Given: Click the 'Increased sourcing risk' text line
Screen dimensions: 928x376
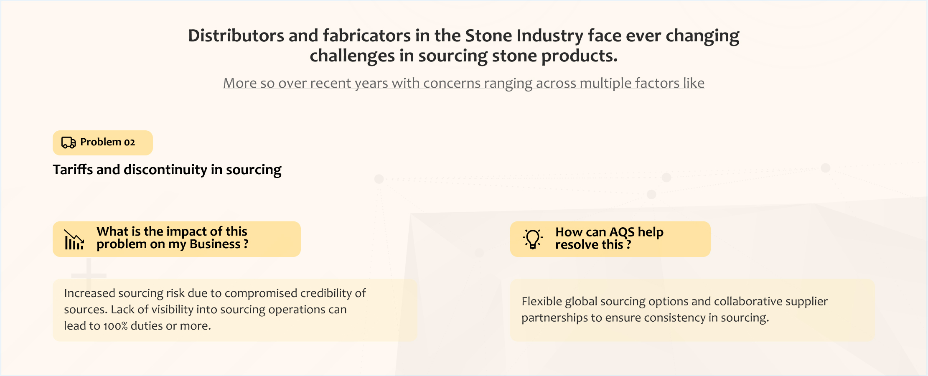Looking at the screenshot, I should [215, 293].
